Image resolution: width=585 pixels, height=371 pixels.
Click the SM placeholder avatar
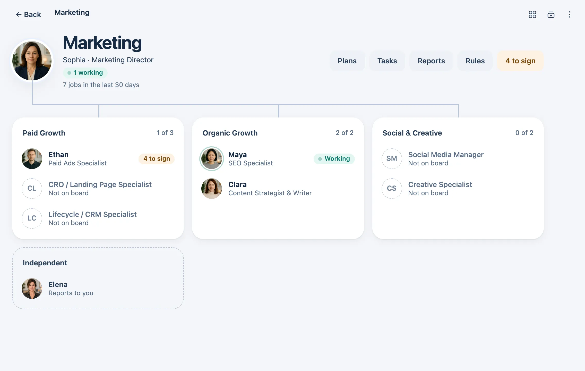pos(392,159)
